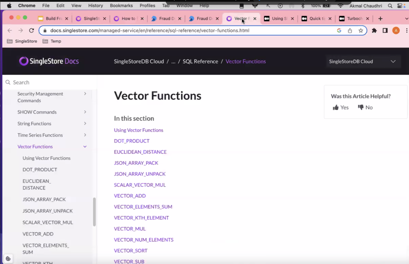Viewport: 409px width, 264px height.
Task: Reload the page with the refresh icon
Action: tap(31, 30)
